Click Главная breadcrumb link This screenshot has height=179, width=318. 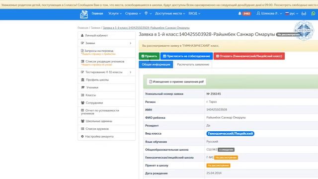83,28
